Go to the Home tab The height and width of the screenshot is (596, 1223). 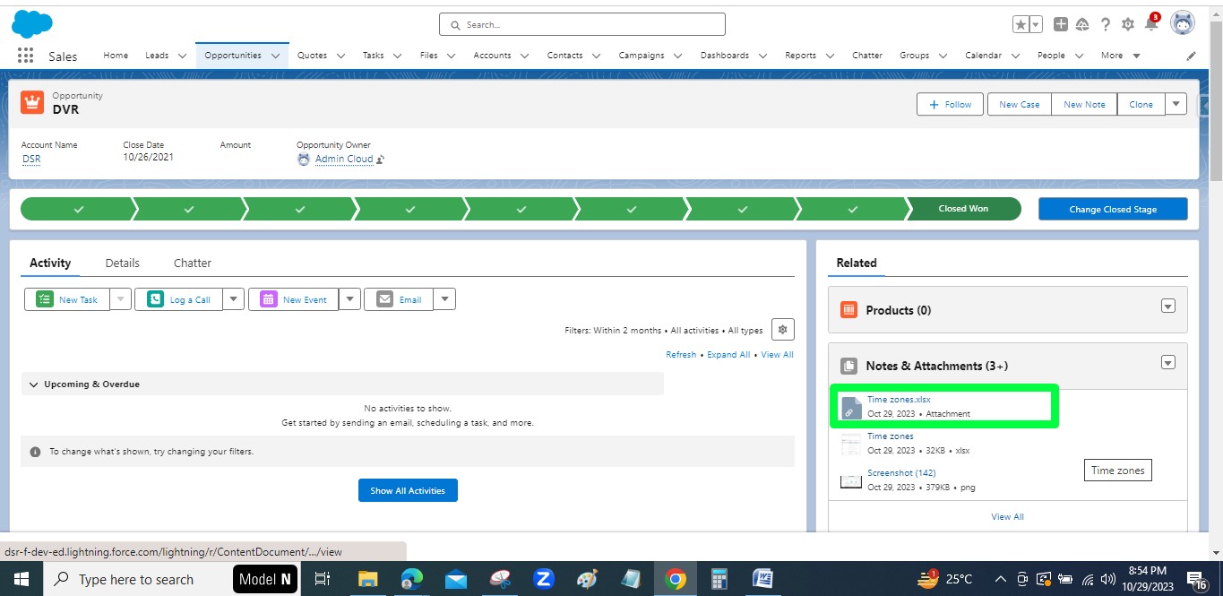116,56
